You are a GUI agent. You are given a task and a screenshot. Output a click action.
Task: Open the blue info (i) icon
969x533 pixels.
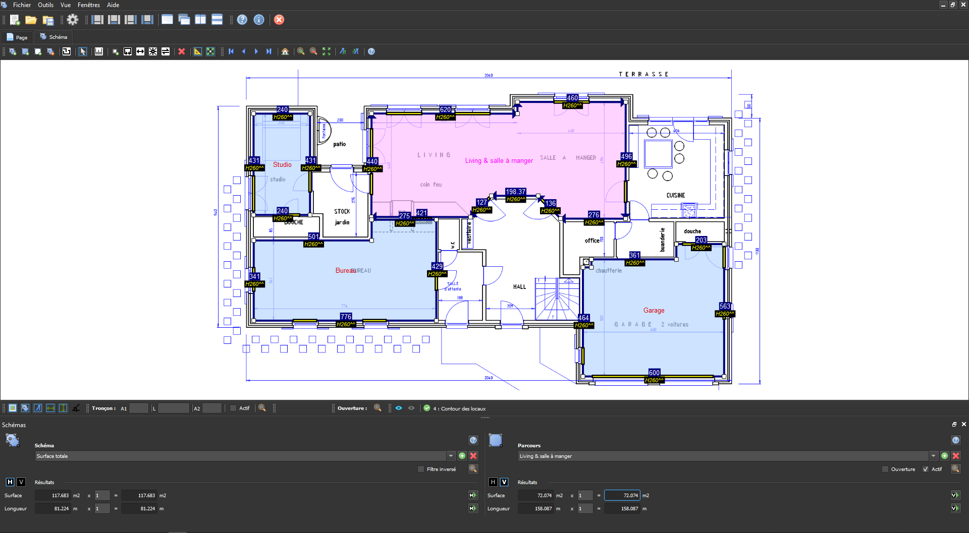(259, 20)
